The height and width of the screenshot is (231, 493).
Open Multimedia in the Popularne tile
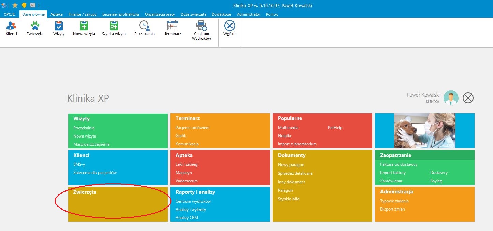tap(288, 128)
